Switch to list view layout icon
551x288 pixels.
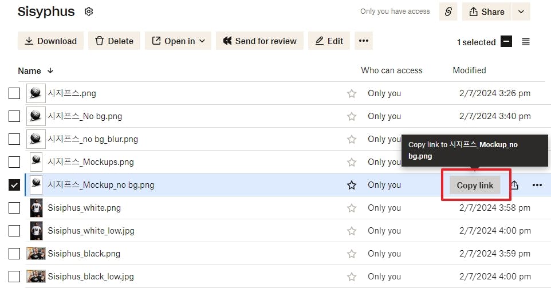coord(526,42)
